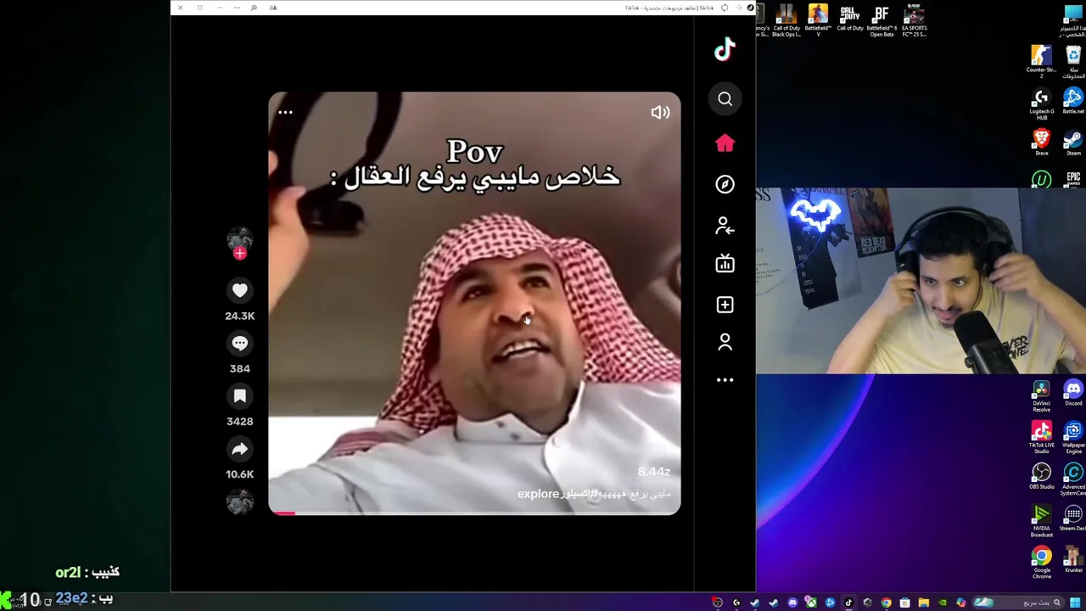Image resolution: width=1086 pixels, height=611 pixels.
Task: Mute the video sound
Action: coord(660,112)
